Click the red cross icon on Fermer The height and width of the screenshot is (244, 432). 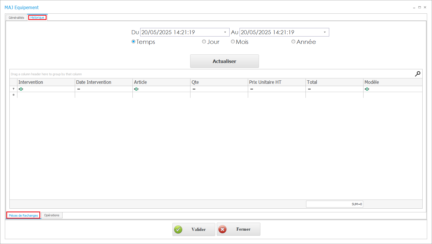click(223, 229)
